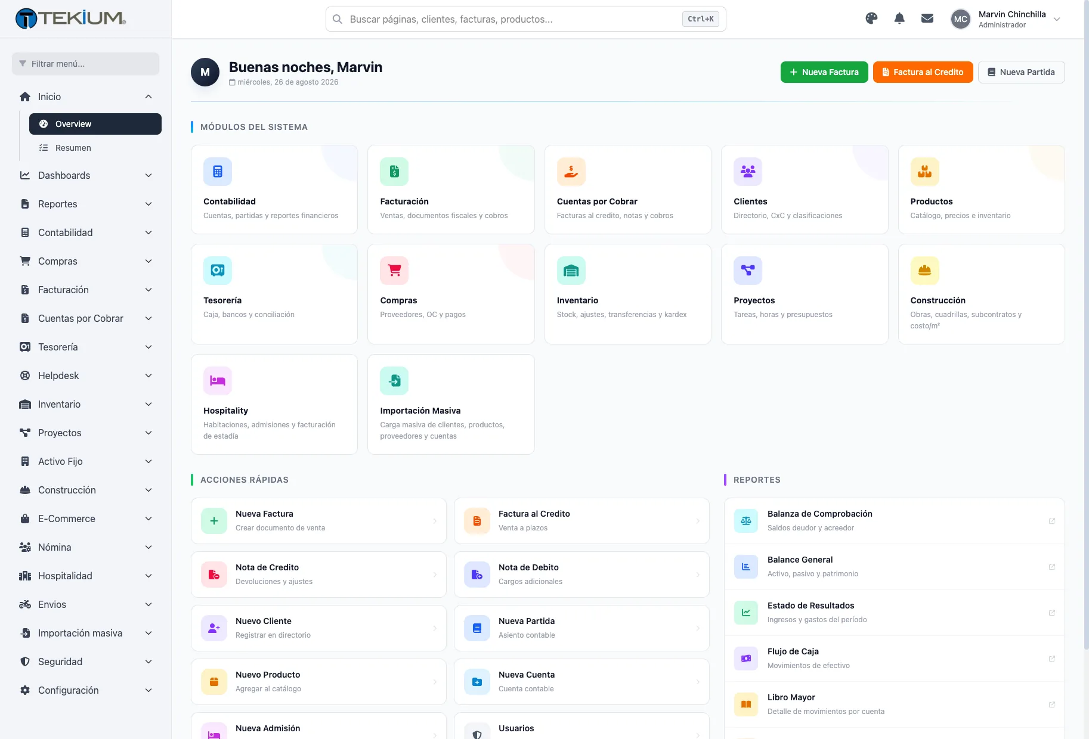This screenshot has height=739, width=1089.
Task: Open Nueva Partida quick action card
Action: [581, 628]
